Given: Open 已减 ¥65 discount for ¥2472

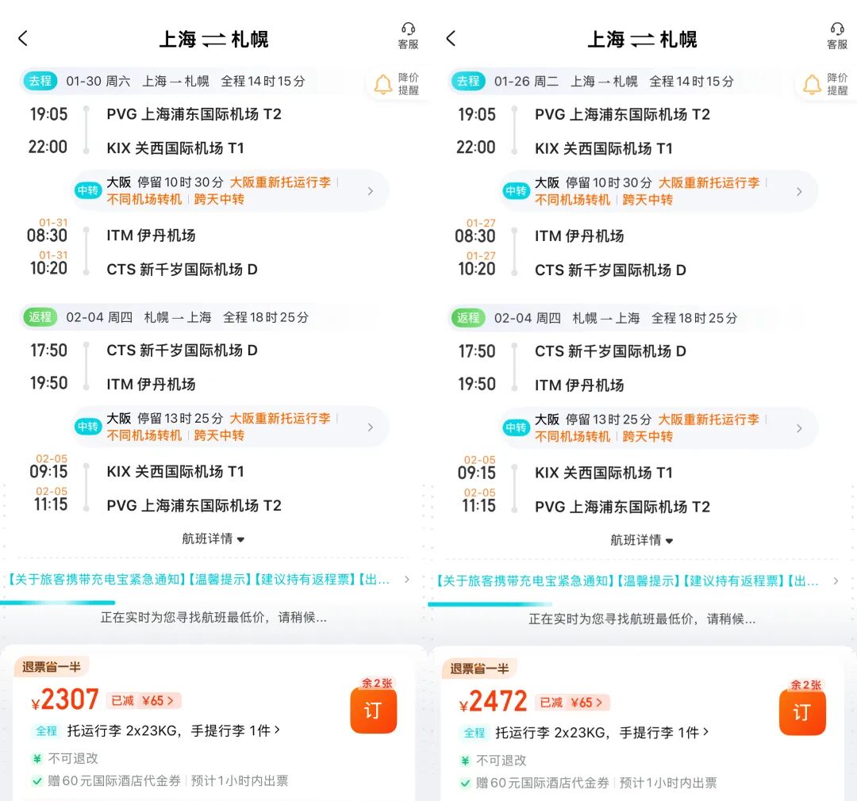Looking at the screenshot, I should tap(572, 702).
